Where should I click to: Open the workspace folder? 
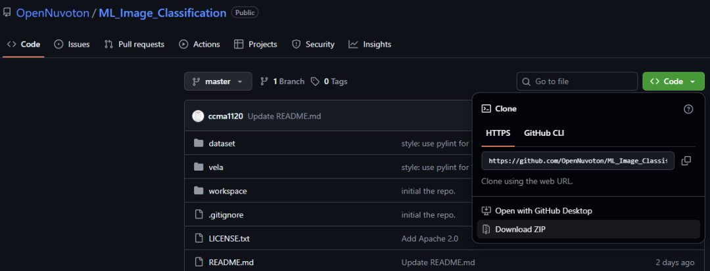[227, 191]
